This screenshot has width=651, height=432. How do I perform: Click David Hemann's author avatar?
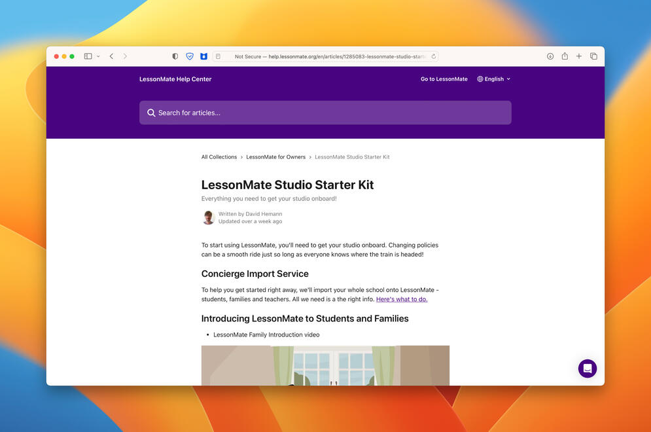coord(209,217)
